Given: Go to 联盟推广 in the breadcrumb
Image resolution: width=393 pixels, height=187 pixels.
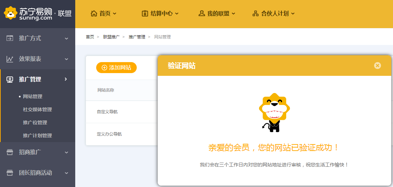Looking at the screenshot, I should click(x=111, y=37).
